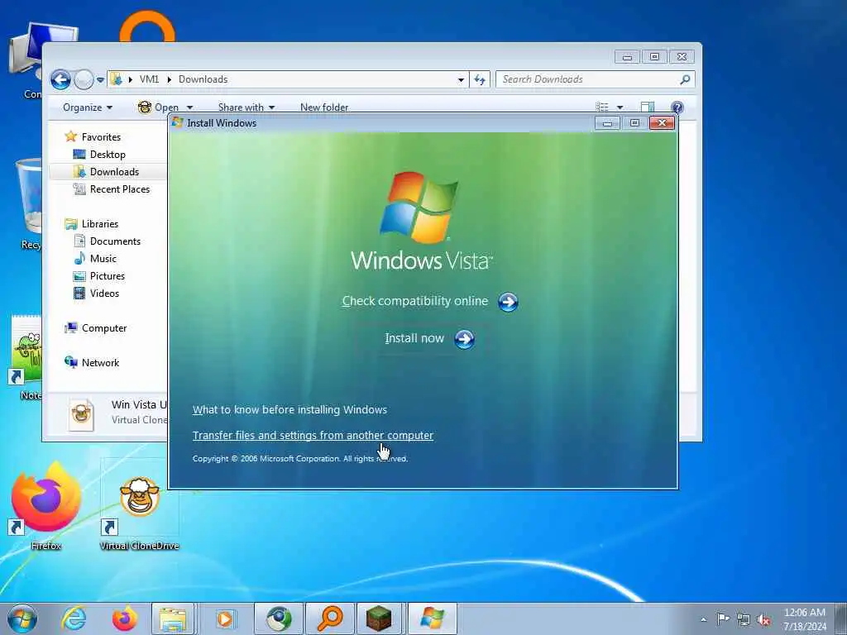Click the globe application taskbar icon
Viewport: 847px width, 635px height.
279,618
